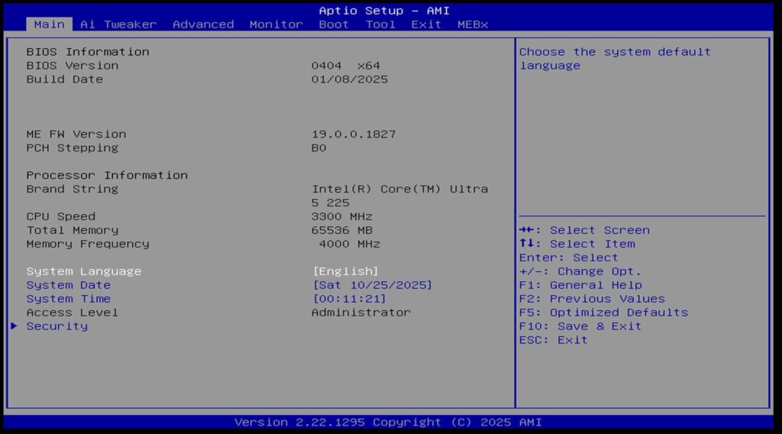This screenshot has width=782, height=434.
Task: Click the F1: General Help hint
Action: point(580,285)
